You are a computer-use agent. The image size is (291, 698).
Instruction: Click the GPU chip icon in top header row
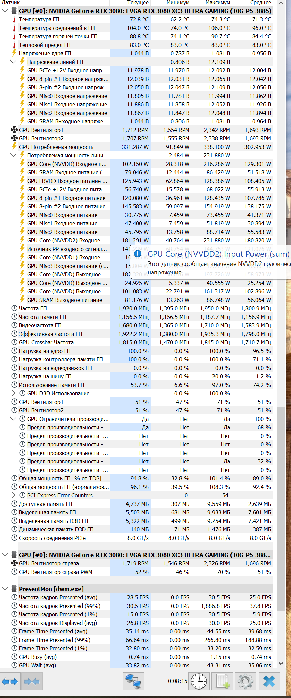pyautogui.click(x=14, y=11)
